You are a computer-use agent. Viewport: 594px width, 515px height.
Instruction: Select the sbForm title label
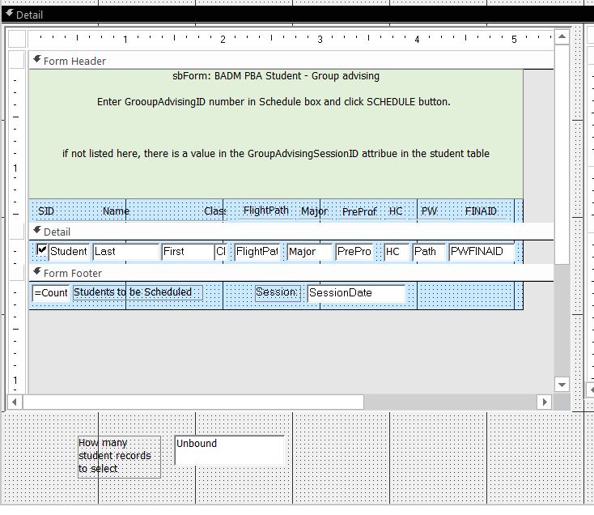pos(276,76)
